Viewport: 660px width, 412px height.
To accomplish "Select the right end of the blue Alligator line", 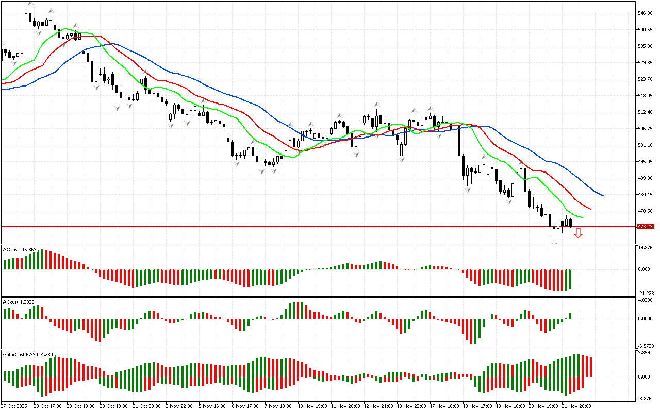I will (602, 195).
